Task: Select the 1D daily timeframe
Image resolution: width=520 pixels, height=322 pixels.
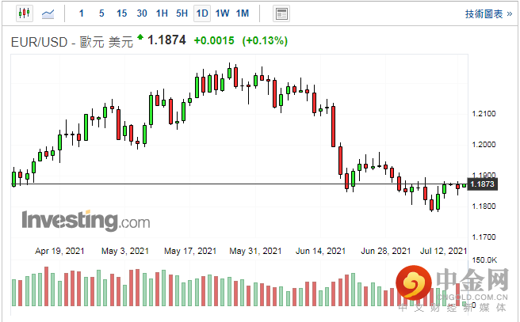Action: coord(202,13)
